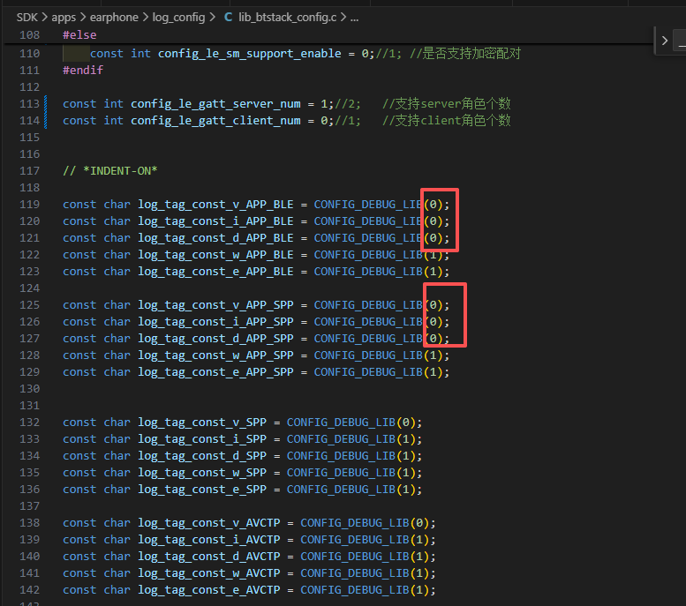
Task: Click log_tag_const_v_APP_SPP identifier
Action: (215, 305)
